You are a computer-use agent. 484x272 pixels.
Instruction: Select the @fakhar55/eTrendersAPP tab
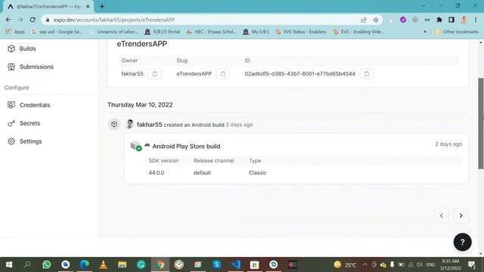pyautogui.click(x=48, y=7)
